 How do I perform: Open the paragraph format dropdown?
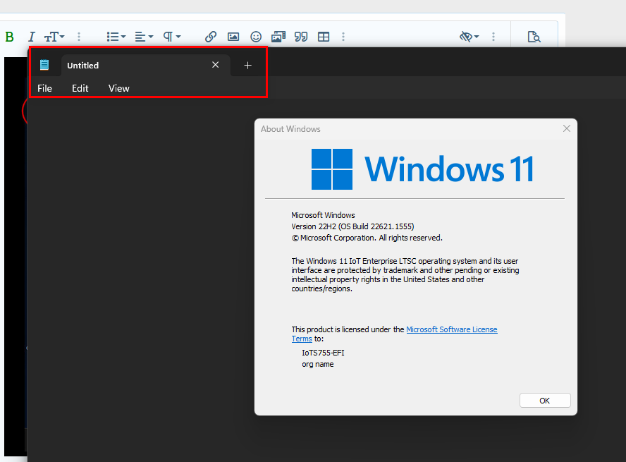click(172, 37)
